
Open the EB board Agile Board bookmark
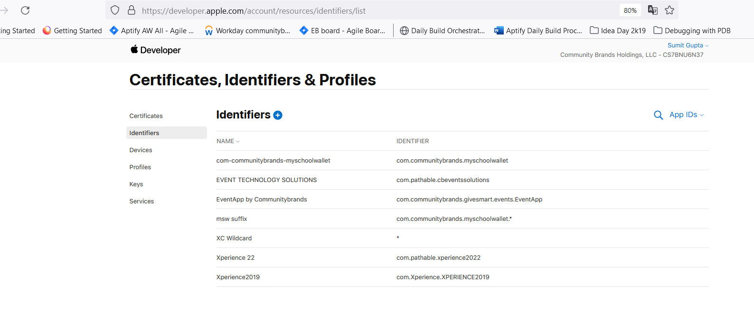[x=342, y=31]
